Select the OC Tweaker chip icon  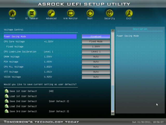32,13
